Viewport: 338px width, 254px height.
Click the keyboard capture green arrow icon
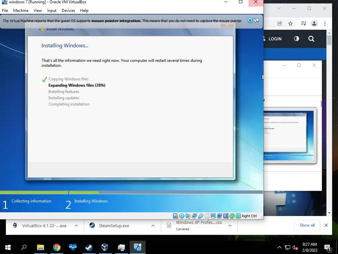pyautogui.click(x=238, y=216)
